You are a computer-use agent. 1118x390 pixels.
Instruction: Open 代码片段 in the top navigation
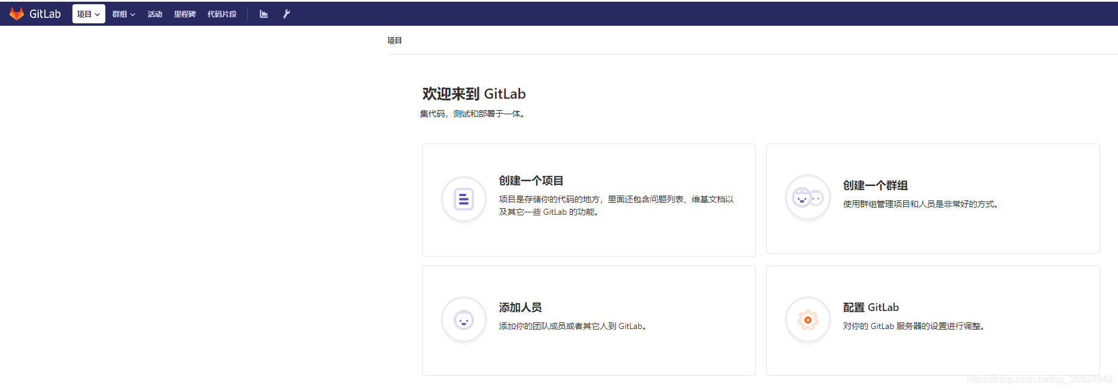[222, 14]
